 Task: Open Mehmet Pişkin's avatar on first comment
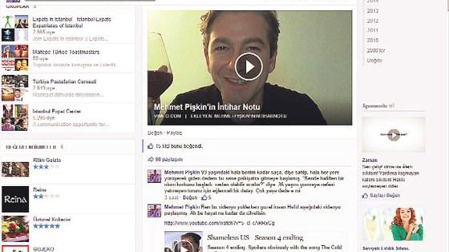tap(154, 176)
